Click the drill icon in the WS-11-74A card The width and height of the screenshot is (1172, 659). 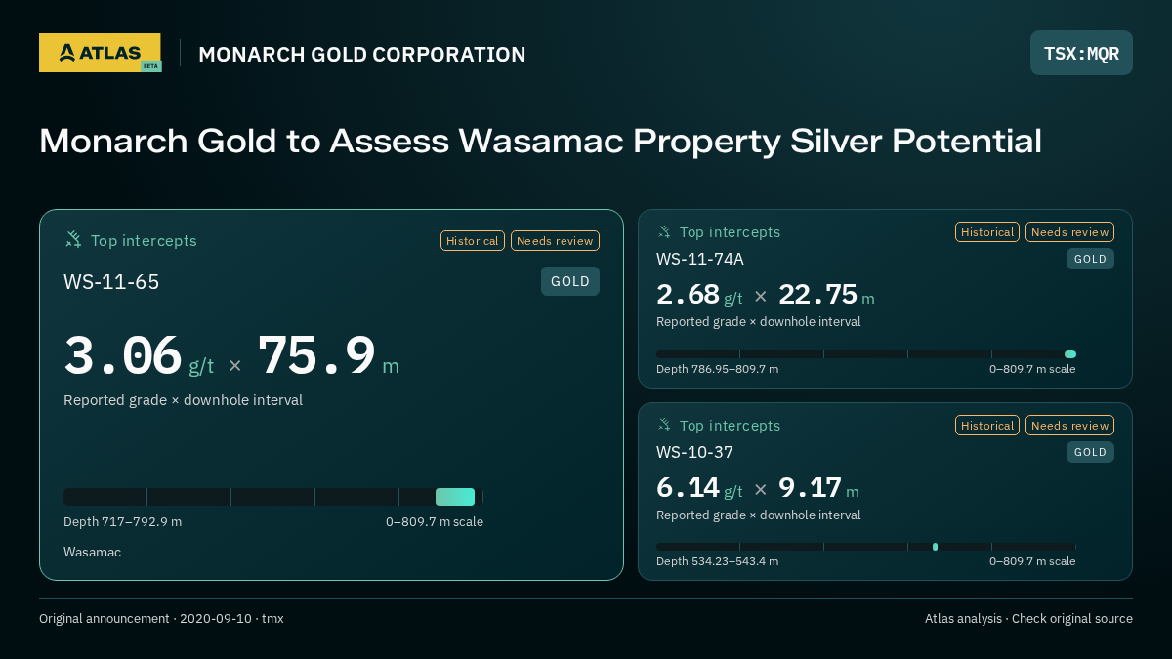(664, 231)
